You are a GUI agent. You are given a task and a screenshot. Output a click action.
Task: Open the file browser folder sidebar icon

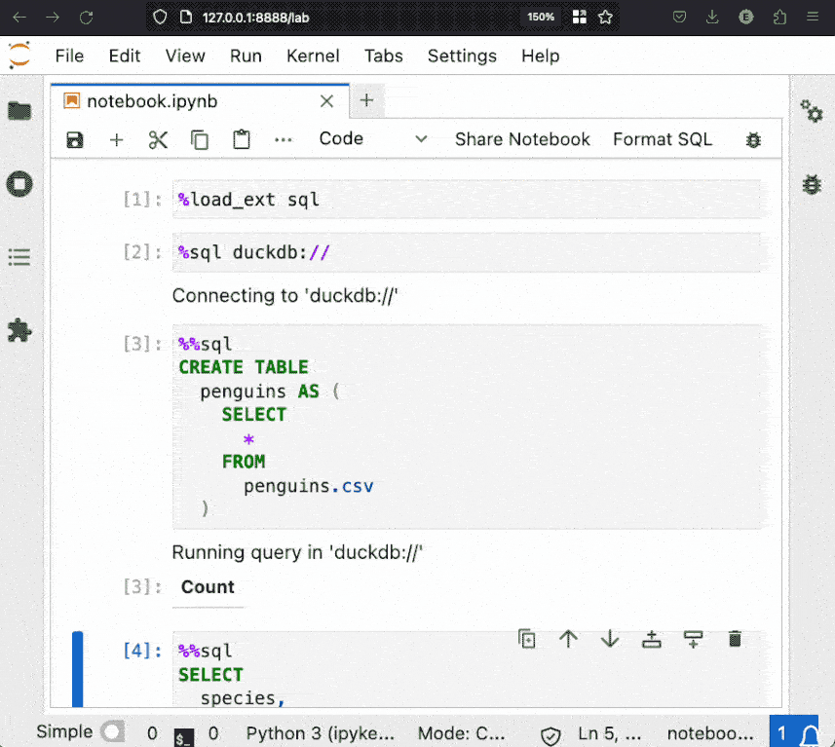pos(19,111)
